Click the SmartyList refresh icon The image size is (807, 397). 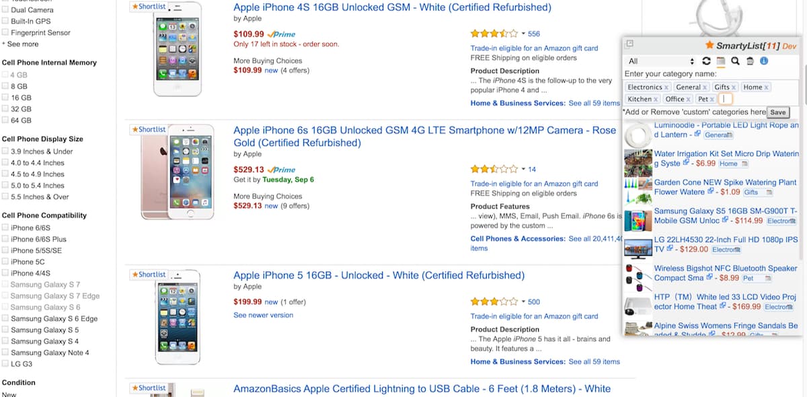706,61
